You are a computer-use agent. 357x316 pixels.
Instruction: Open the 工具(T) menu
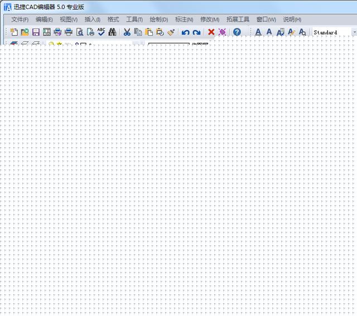tap(134, 20)
